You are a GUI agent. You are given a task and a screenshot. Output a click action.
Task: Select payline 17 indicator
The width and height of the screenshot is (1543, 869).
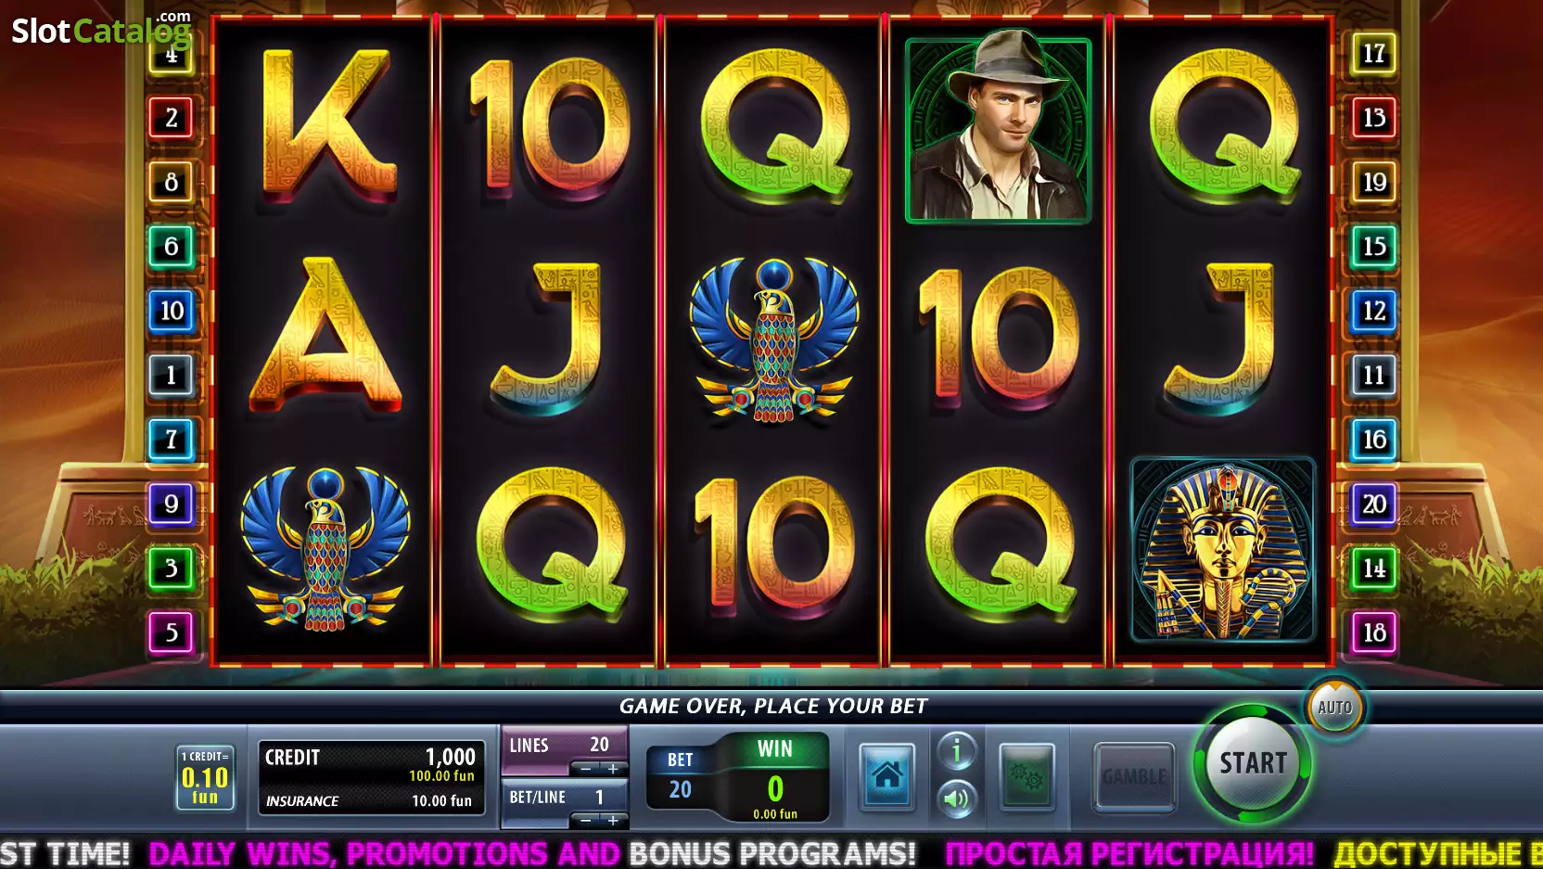1373,54
